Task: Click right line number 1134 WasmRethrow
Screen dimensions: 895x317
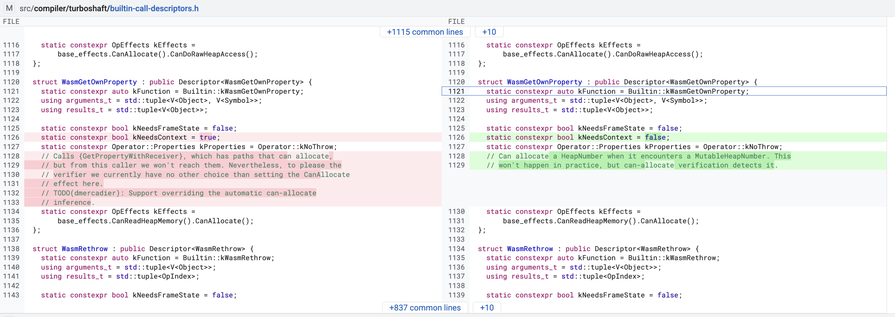Action: tap(456, 249)
